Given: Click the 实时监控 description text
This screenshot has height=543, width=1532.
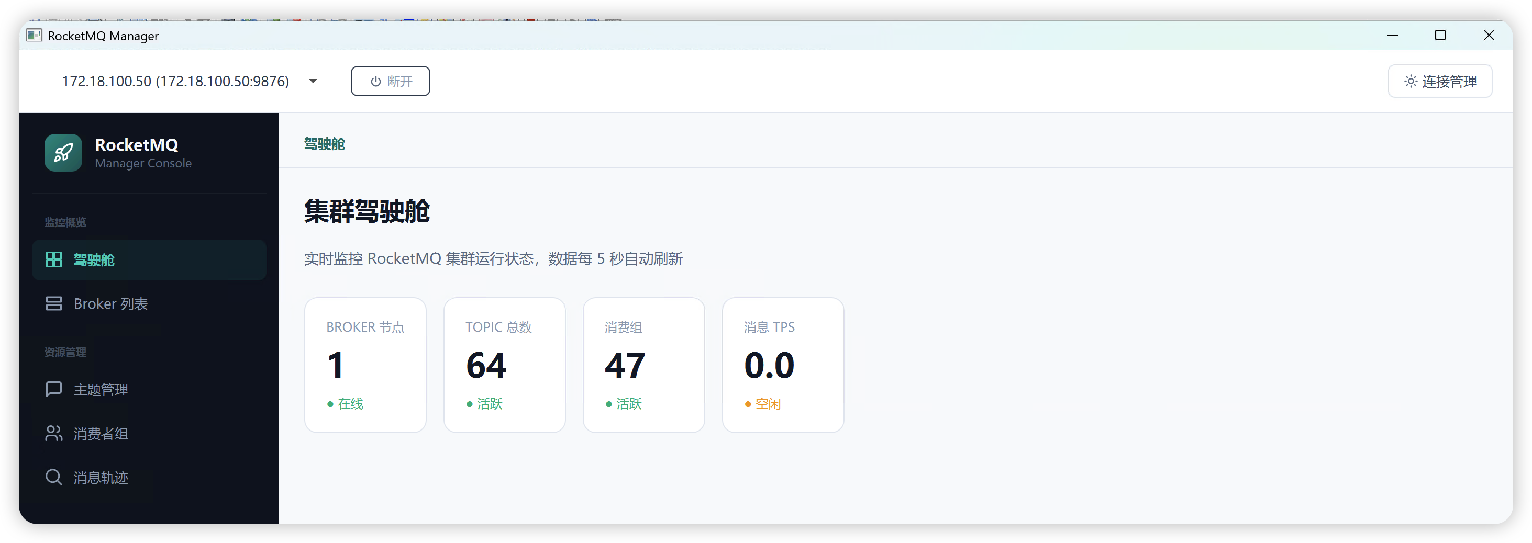Looking at the screenshot, I should coord(493,259).
